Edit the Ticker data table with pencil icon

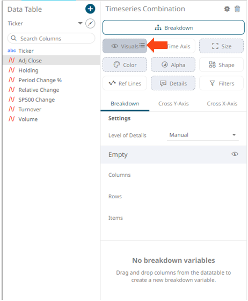tap(90, 24)
